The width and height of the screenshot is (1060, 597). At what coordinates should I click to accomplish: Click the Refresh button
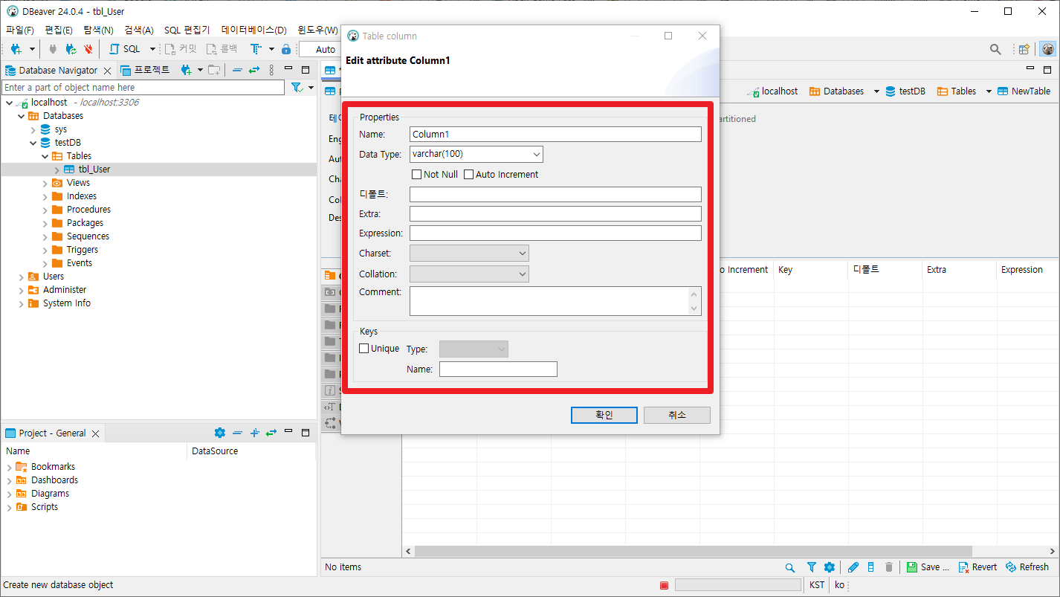[1027, 567]
